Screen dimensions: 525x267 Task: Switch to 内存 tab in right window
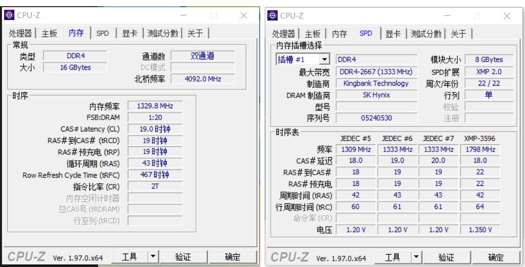pyautogui.click(x=340, y=33)
